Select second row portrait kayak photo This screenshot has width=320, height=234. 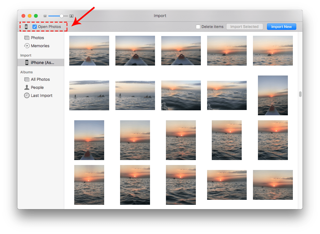click(273, 95)
